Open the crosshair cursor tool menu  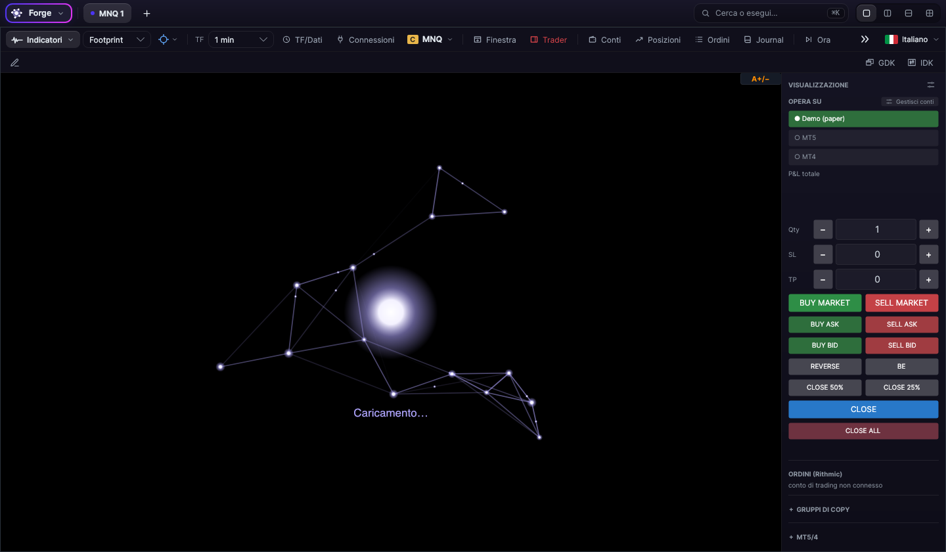(x=168, y=39)
